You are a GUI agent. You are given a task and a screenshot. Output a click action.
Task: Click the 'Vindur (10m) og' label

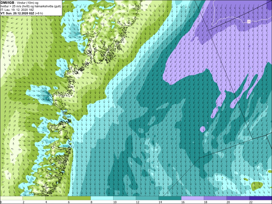coord(28,3)
